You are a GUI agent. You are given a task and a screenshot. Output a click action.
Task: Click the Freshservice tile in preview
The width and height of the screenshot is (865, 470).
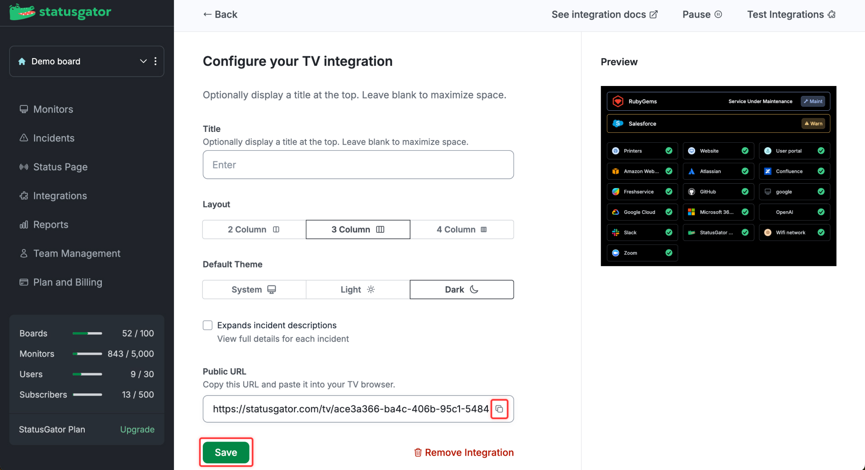(x=642, y=192)
